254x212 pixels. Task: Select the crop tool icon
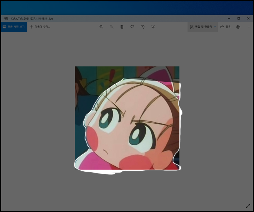(153, 27)
